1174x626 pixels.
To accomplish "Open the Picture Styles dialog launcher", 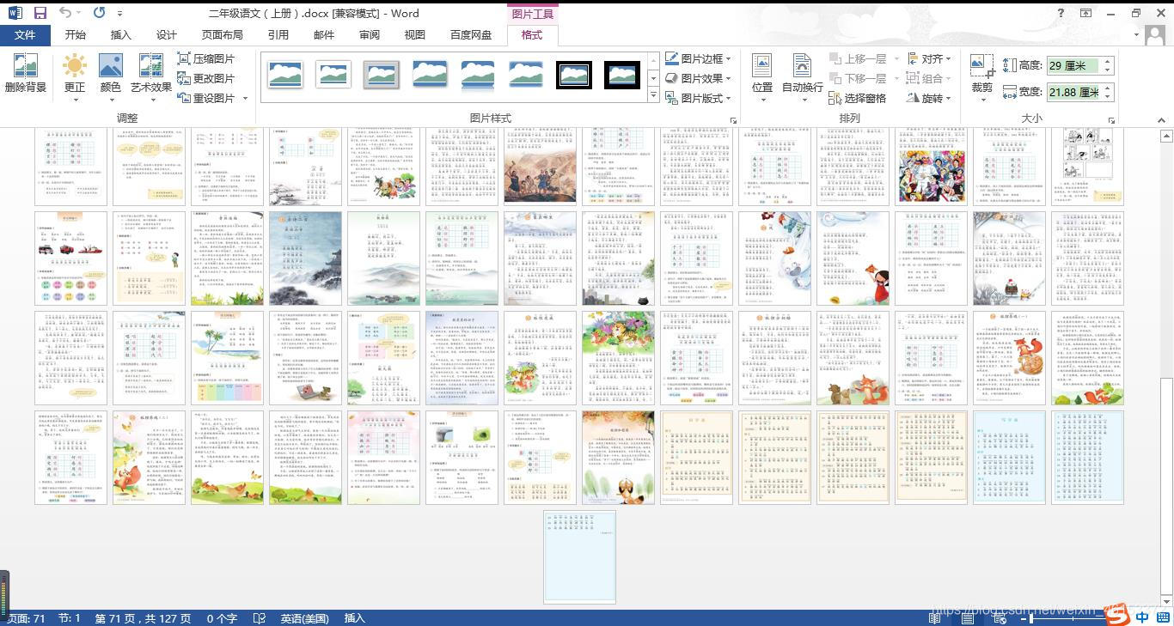I will (x=733, y=120).
